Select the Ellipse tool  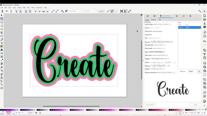(x=2, y=25)
